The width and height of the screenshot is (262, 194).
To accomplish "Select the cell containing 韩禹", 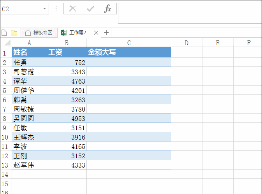I will click(30, 100).
